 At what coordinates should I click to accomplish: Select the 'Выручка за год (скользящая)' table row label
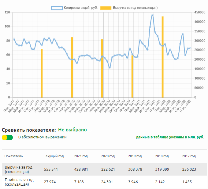click(18, 169)
